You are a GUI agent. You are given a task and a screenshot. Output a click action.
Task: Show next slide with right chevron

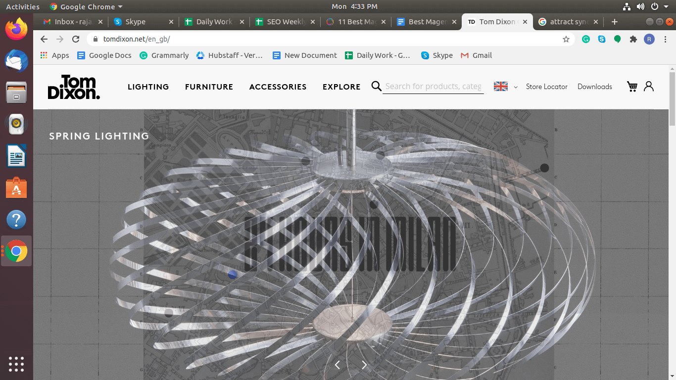point(364,365)
